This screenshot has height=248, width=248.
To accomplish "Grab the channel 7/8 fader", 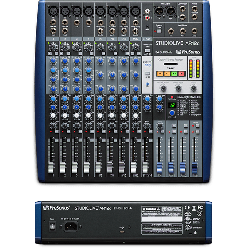I will [x=110, y=167].
